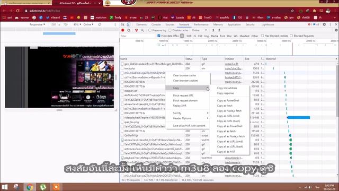The image size is (339, 191).
Task: Uncheck Hide data URLs
Action: coord(159,36)
